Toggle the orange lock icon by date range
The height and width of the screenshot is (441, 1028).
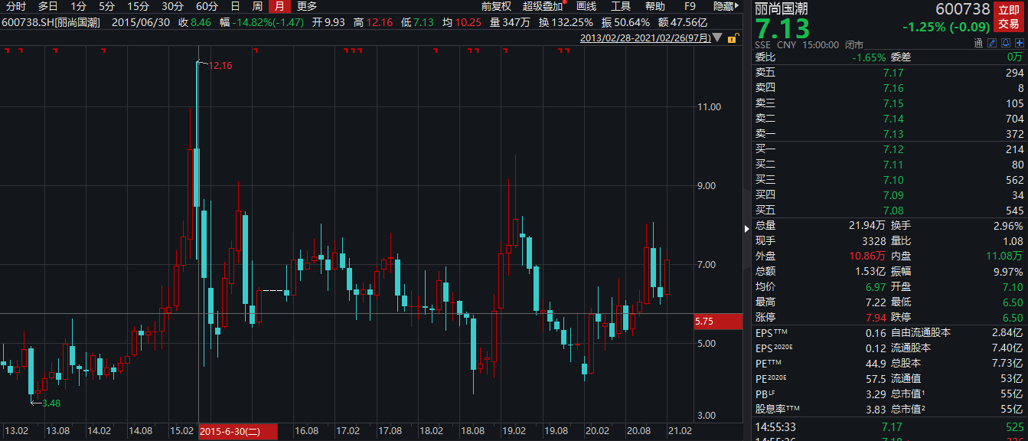(x=733, y=38)
